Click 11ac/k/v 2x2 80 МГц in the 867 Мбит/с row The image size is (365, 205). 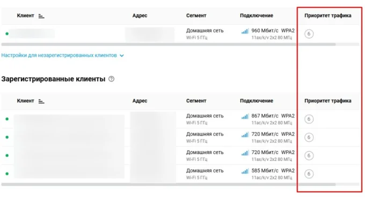[272, 123]
